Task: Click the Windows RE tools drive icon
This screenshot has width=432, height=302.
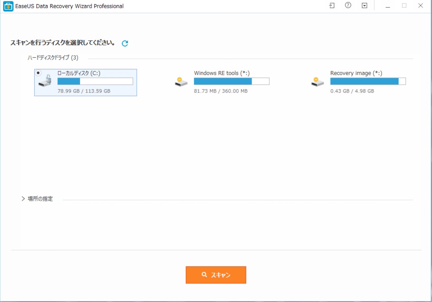Action: [x=181, y=82]
